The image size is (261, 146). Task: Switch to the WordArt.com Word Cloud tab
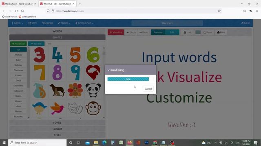point(19,4)
